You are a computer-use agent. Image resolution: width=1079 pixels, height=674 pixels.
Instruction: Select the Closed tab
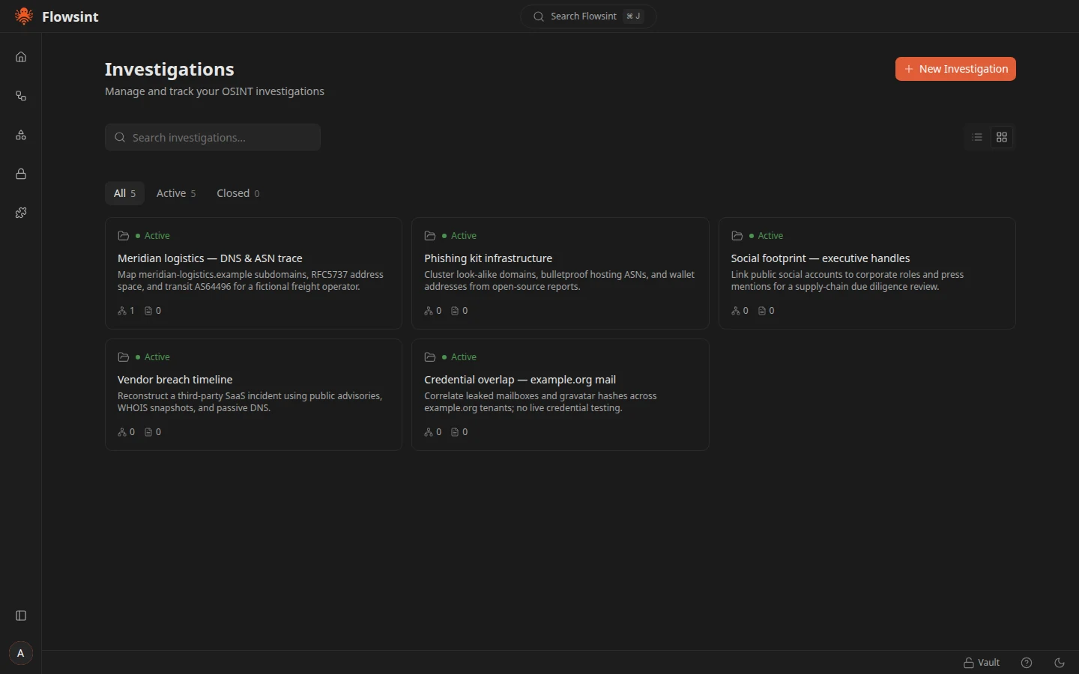238,193
